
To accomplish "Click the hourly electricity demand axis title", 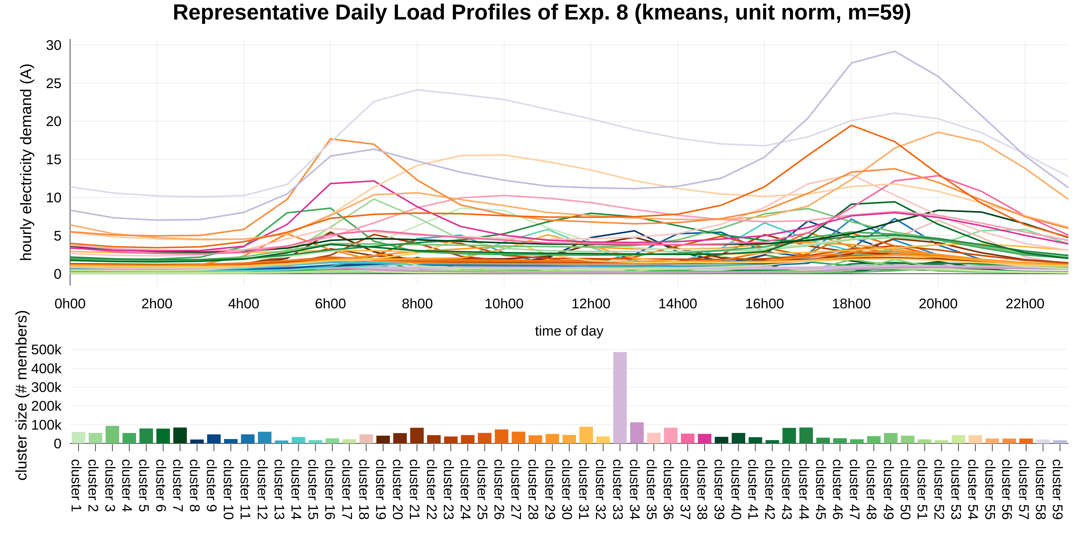I will (x=26, y=162).
